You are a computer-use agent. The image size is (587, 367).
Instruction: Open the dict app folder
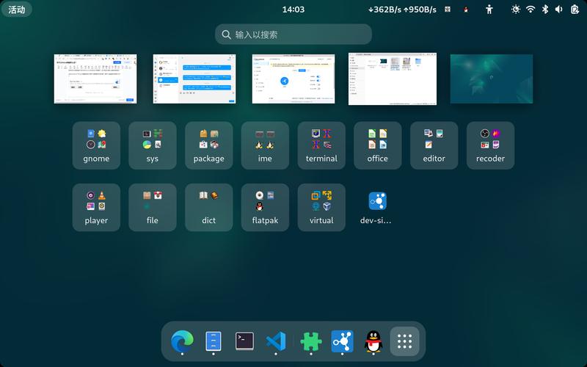pyautogui.click(x=209, y=208)
